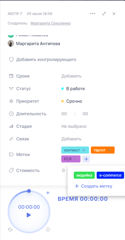Select the e-commerce label
The height and width of the screenshot is (240, 125).
pyautogui.click(x=110, y=175)
